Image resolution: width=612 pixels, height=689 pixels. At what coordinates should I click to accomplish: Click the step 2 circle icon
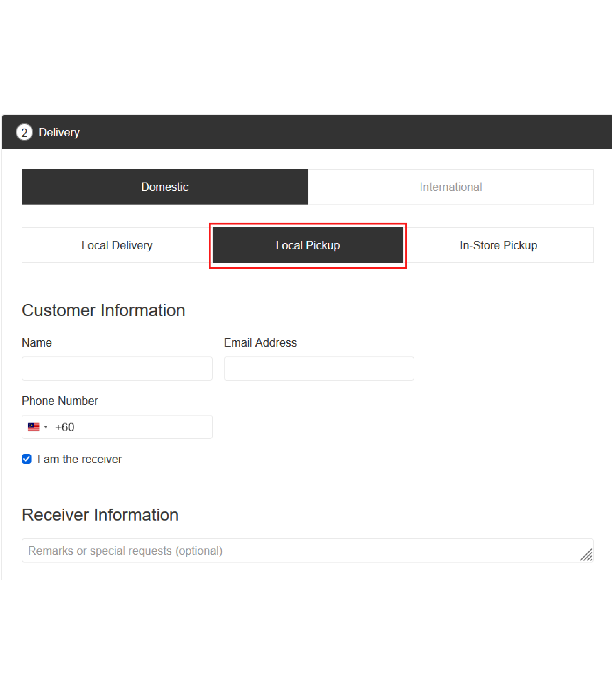pyautogui.click(x=24, y=132)
